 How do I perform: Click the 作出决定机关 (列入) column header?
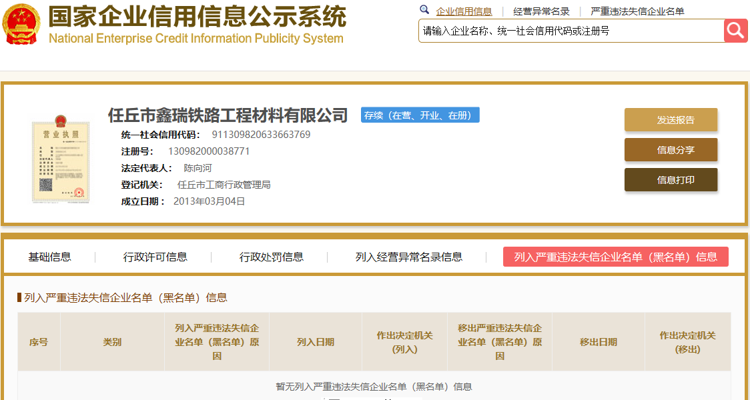pos(404,342)
